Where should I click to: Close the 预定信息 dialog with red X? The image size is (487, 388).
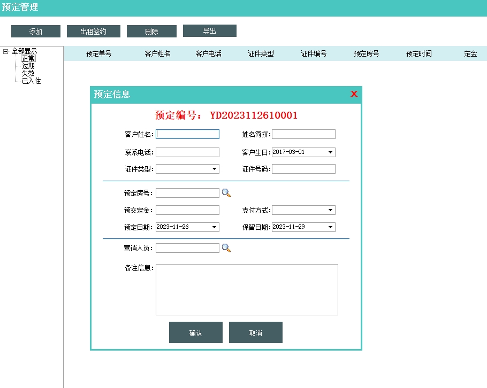354,94
